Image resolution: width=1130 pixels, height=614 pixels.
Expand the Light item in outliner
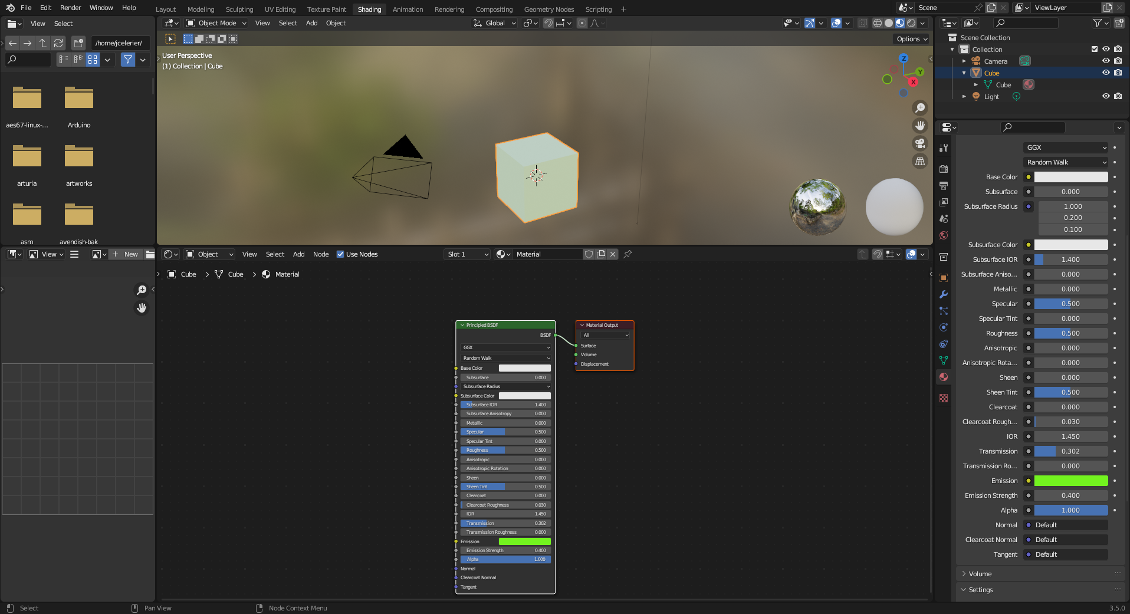964,97
